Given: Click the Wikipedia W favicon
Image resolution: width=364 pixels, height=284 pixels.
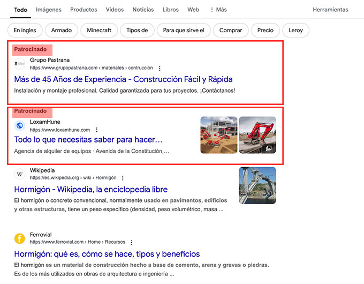Looking at the screenshot, I should pos(20,174).
